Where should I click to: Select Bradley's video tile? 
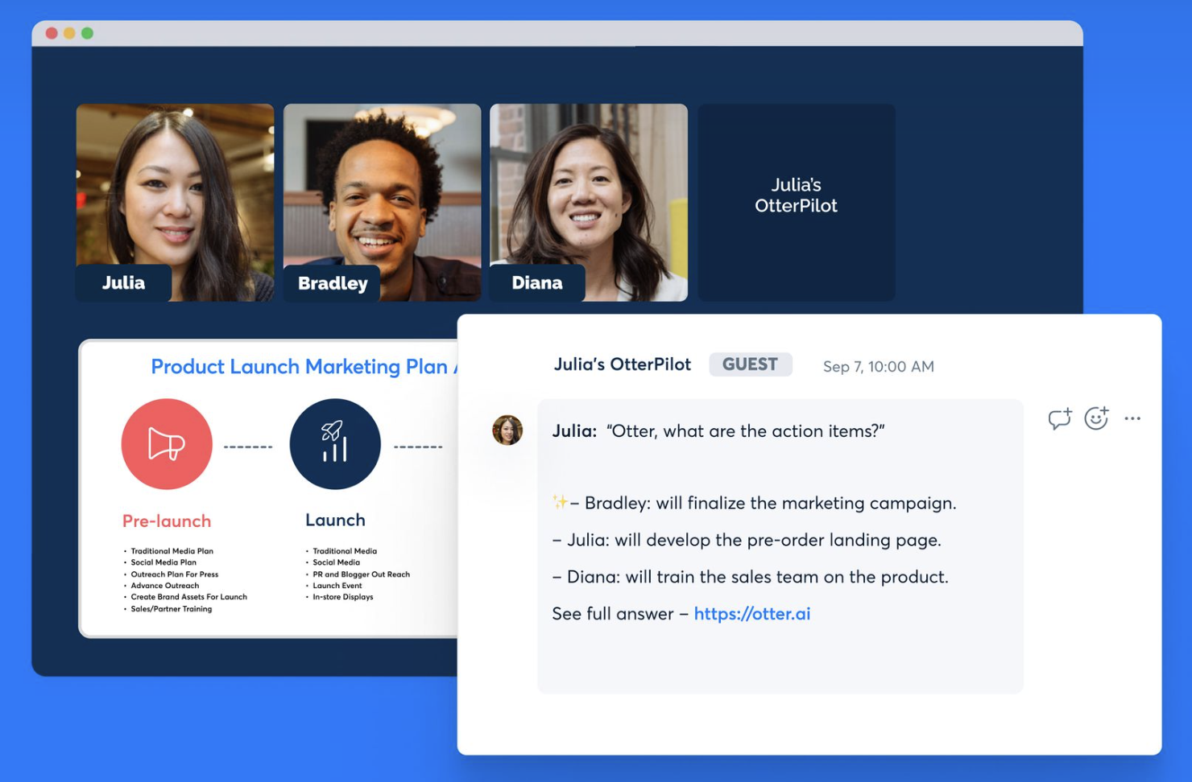382,203
